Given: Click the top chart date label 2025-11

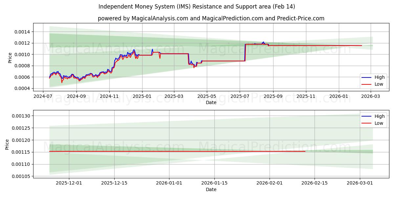Looking at the screenshot, I should 306,96.
